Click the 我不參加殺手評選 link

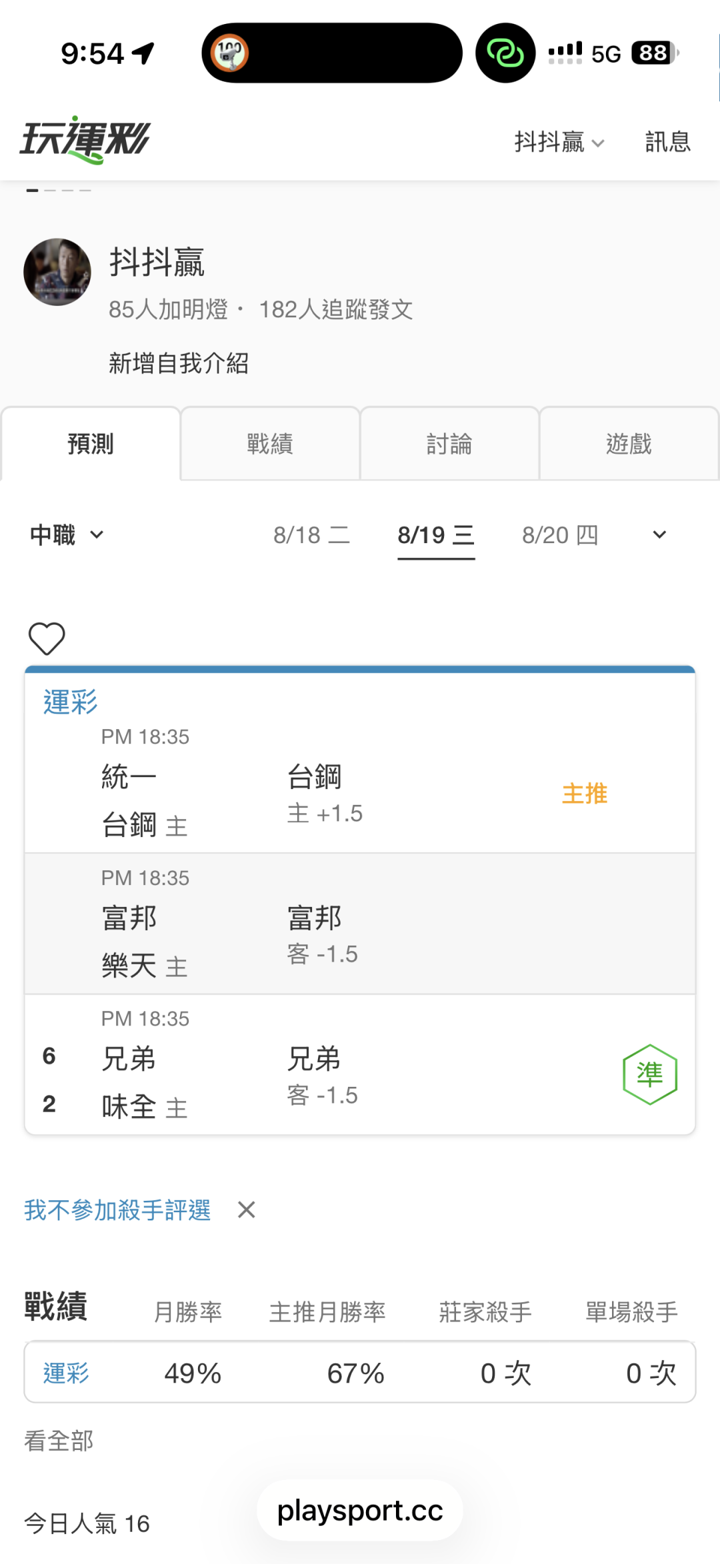click(x=117, y=1209)
